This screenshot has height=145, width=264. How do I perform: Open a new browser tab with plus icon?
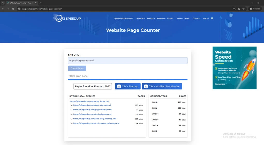coord(41,3)
